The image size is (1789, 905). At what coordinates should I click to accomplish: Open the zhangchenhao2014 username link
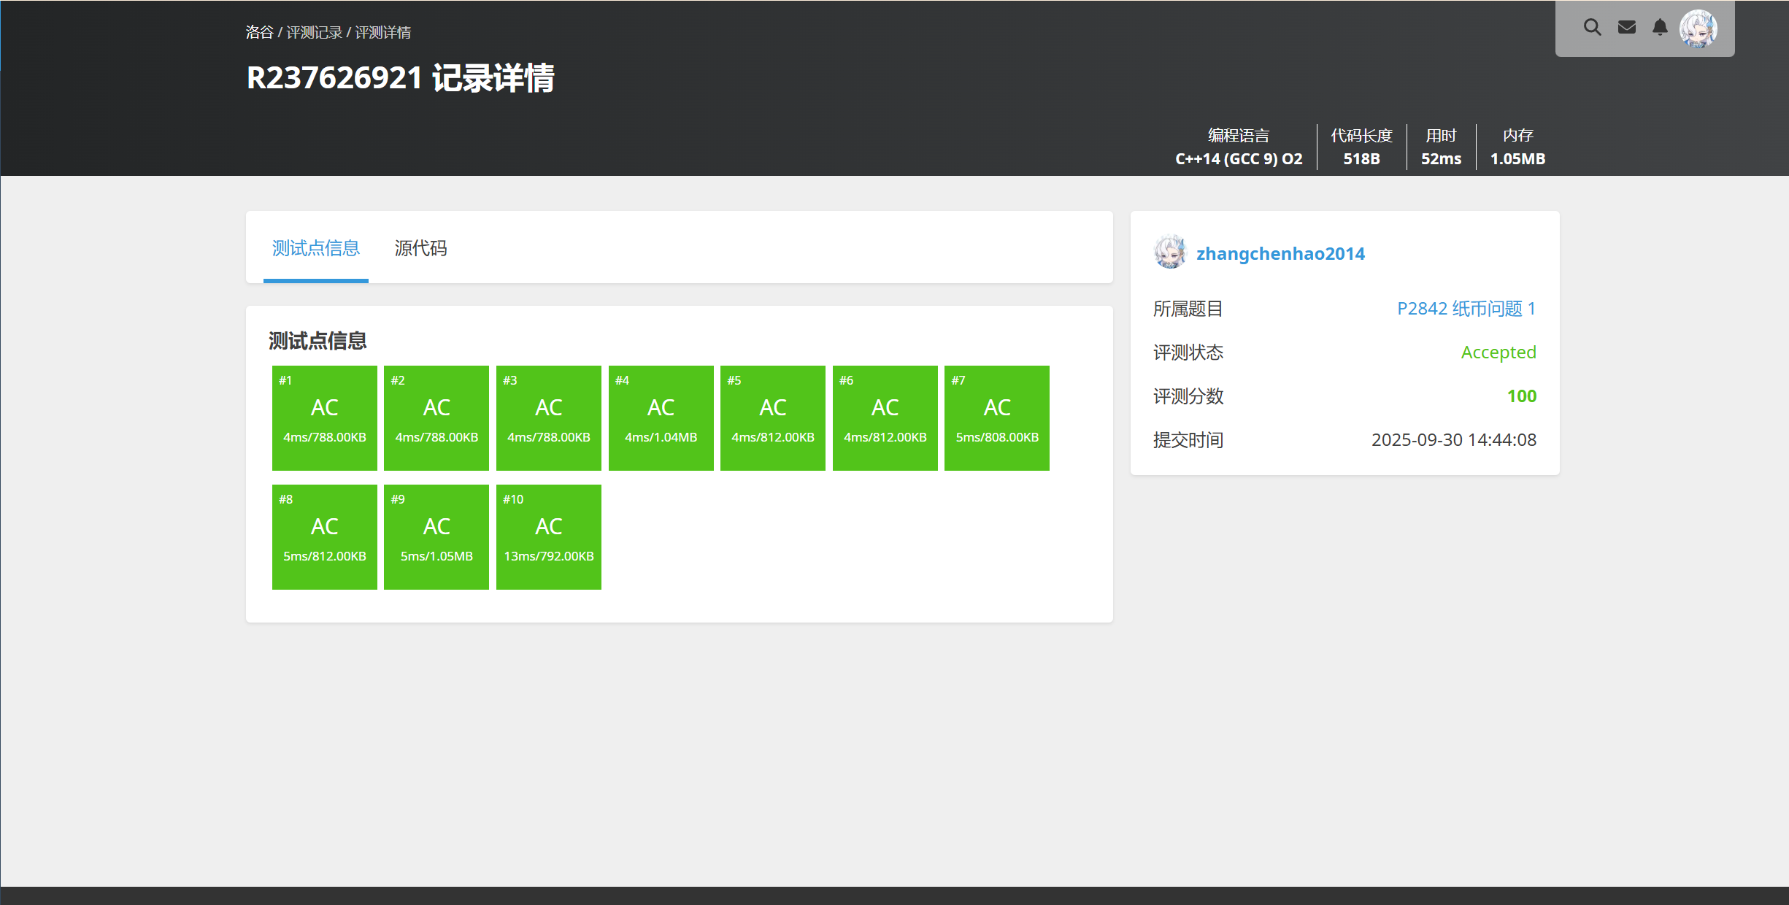[1280, 253]
